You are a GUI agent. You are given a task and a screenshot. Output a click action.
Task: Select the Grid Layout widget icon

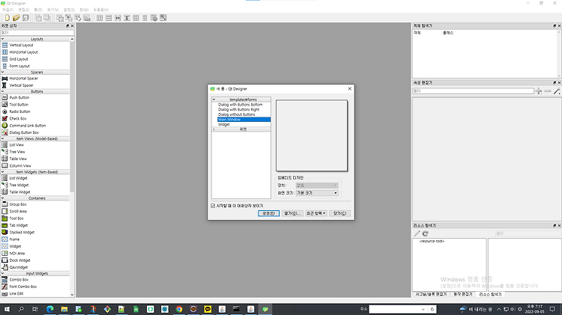tap(4, 59)
